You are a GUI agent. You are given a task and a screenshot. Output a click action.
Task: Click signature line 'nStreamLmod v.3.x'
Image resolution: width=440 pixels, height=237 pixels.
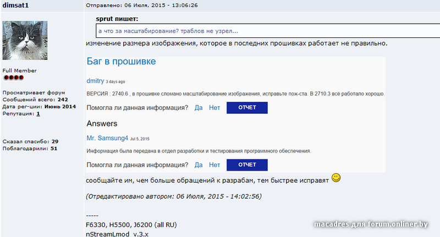point(117,234)
